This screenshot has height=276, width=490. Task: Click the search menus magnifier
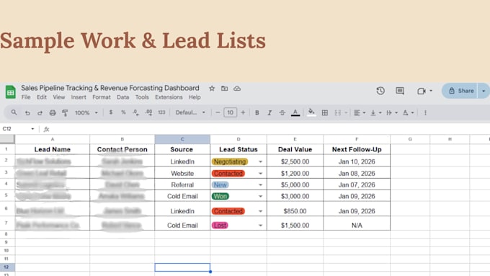click(14, 112)
